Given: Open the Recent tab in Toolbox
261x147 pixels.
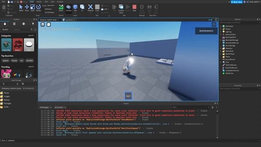Looking at the screenshot, I should tap(24, 24).
